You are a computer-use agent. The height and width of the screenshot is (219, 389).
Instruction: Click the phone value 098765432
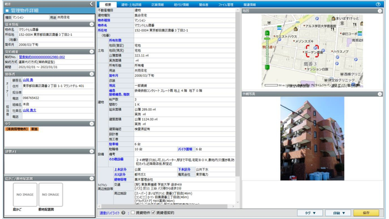(x=31, y=98)
